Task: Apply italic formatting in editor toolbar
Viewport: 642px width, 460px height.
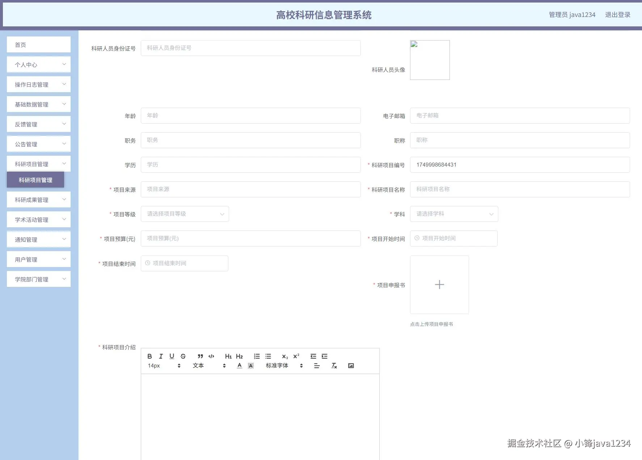Action: click(x=161, y=356)
